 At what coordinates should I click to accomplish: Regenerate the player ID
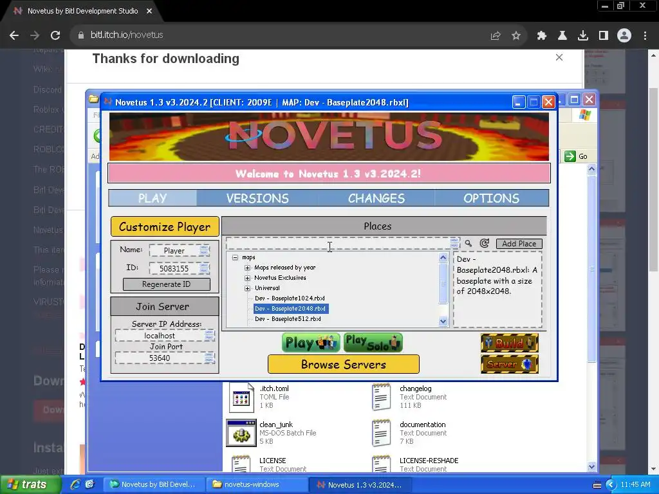coord(167,284)
